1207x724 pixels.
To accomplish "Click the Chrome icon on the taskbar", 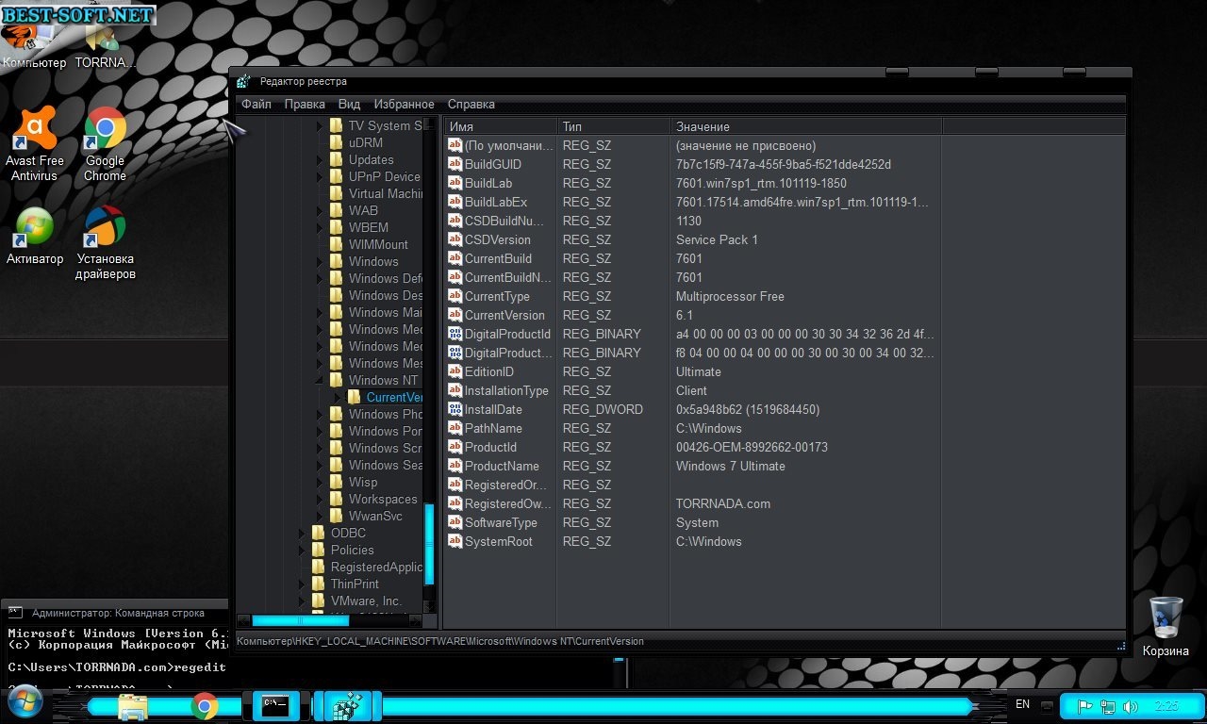I will (205, 705).
